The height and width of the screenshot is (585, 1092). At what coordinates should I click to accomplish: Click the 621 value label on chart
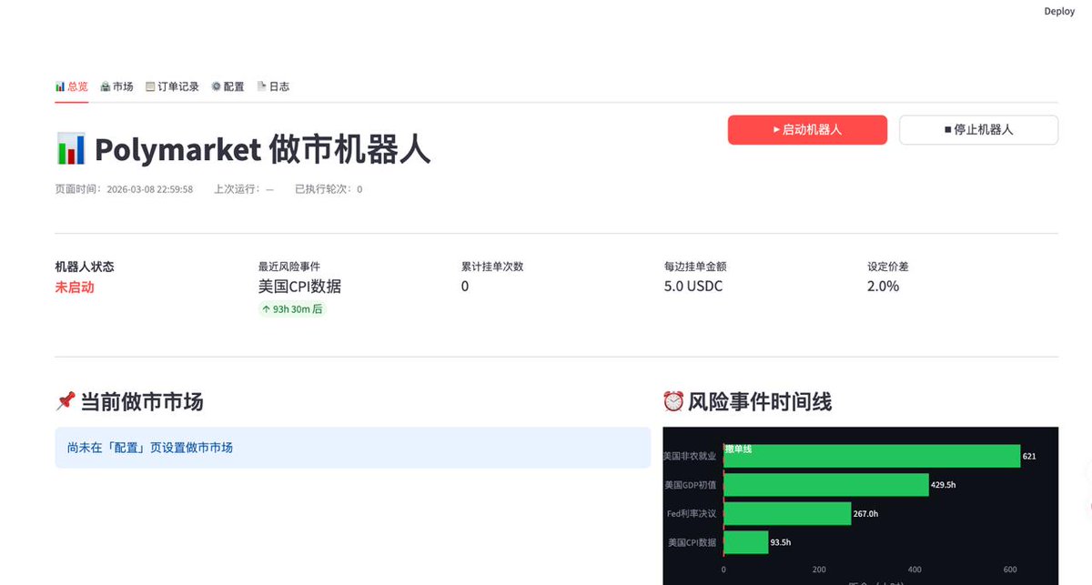point(1029,456)
